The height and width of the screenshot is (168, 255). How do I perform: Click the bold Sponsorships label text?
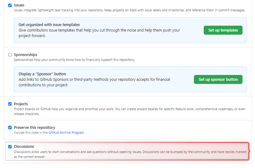[25, 55]
